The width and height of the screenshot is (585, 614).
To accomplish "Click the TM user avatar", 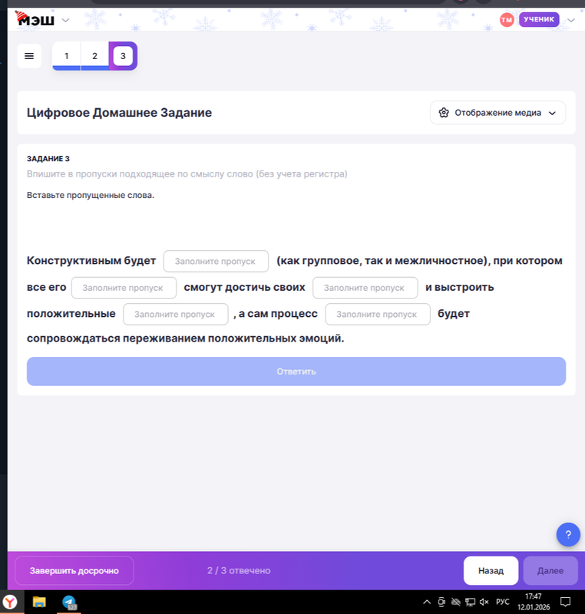I will [506, 20].
